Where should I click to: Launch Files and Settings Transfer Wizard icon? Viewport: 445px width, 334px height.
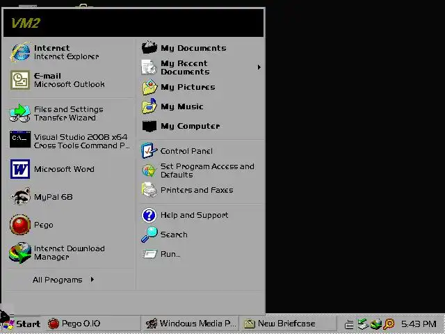[x=20, y=113]
